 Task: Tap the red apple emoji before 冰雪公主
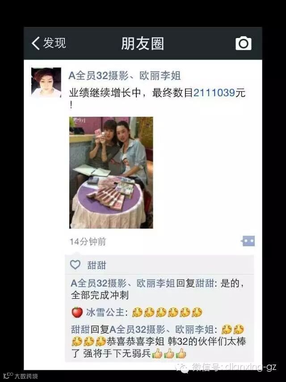[77, 312]
